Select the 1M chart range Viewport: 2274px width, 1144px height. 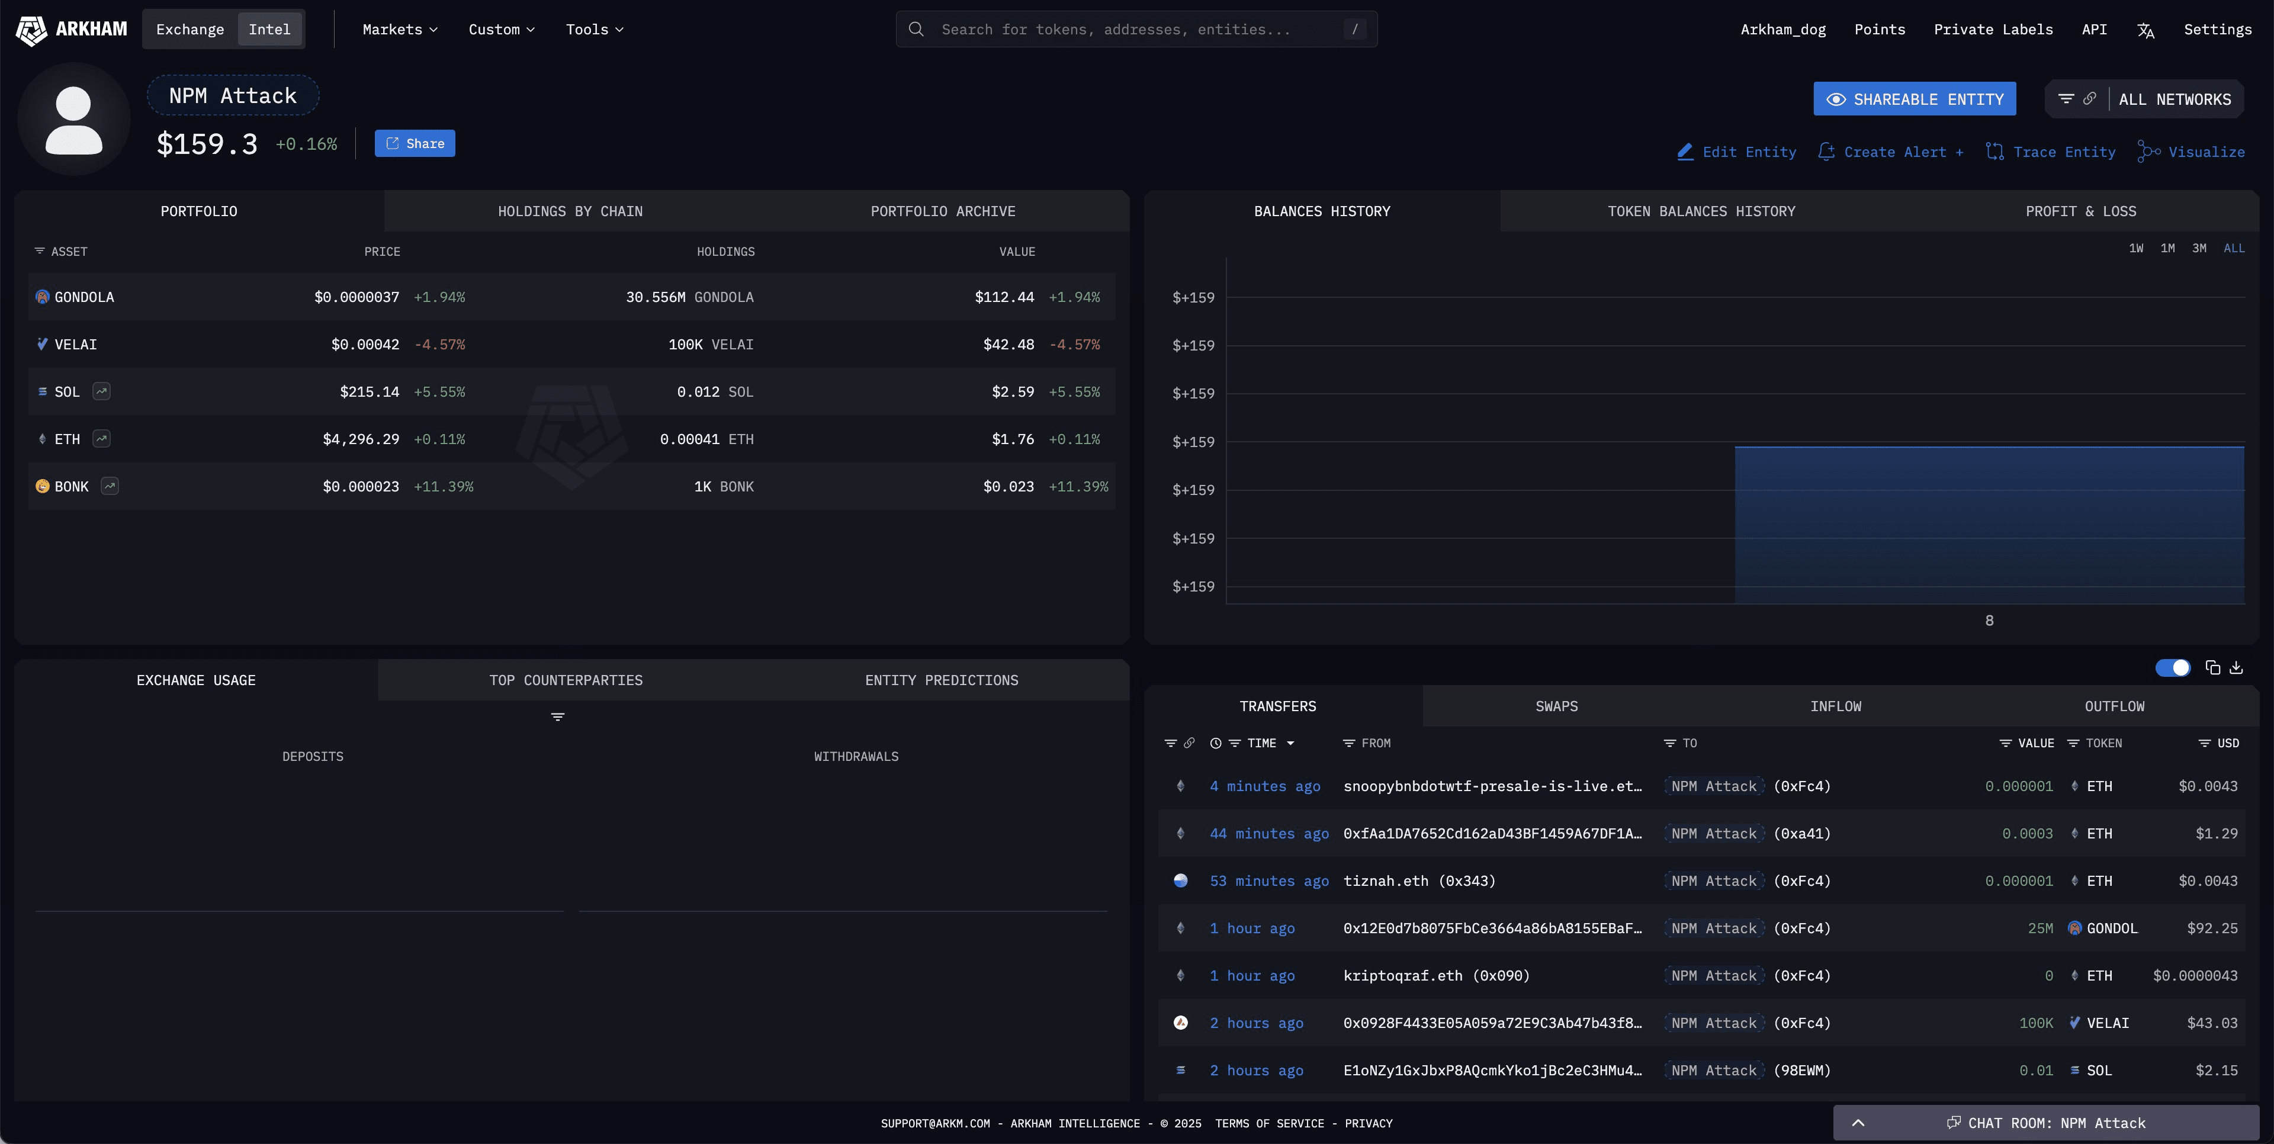pos(2167,248)
